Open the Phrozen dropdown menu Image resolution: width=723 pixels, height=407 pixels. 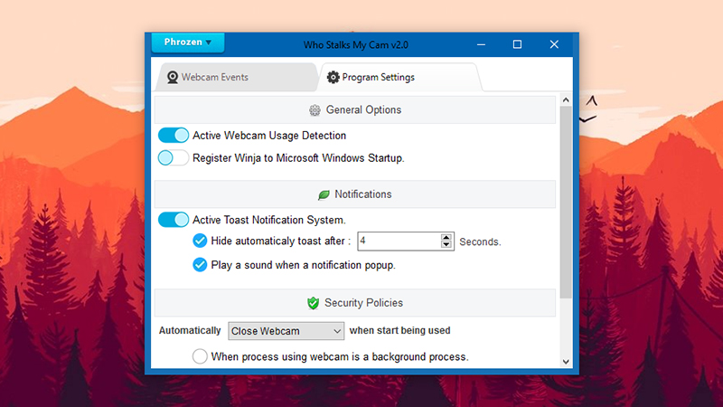tap(188, 43)
